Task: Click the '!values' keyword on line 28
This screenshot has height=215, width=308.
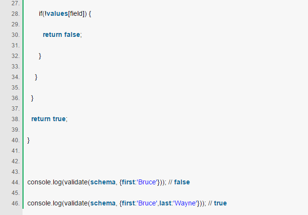Action: tap(56, 13)
